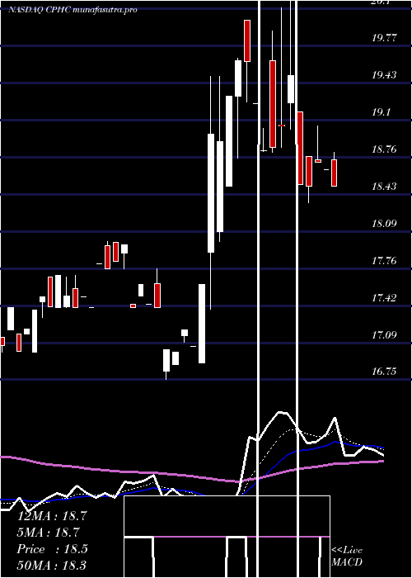Click the 19.77 price axis label
Image resolution: width=412 pixels, height=578 pixels.
pyautogui.click(x=385, y=38)
